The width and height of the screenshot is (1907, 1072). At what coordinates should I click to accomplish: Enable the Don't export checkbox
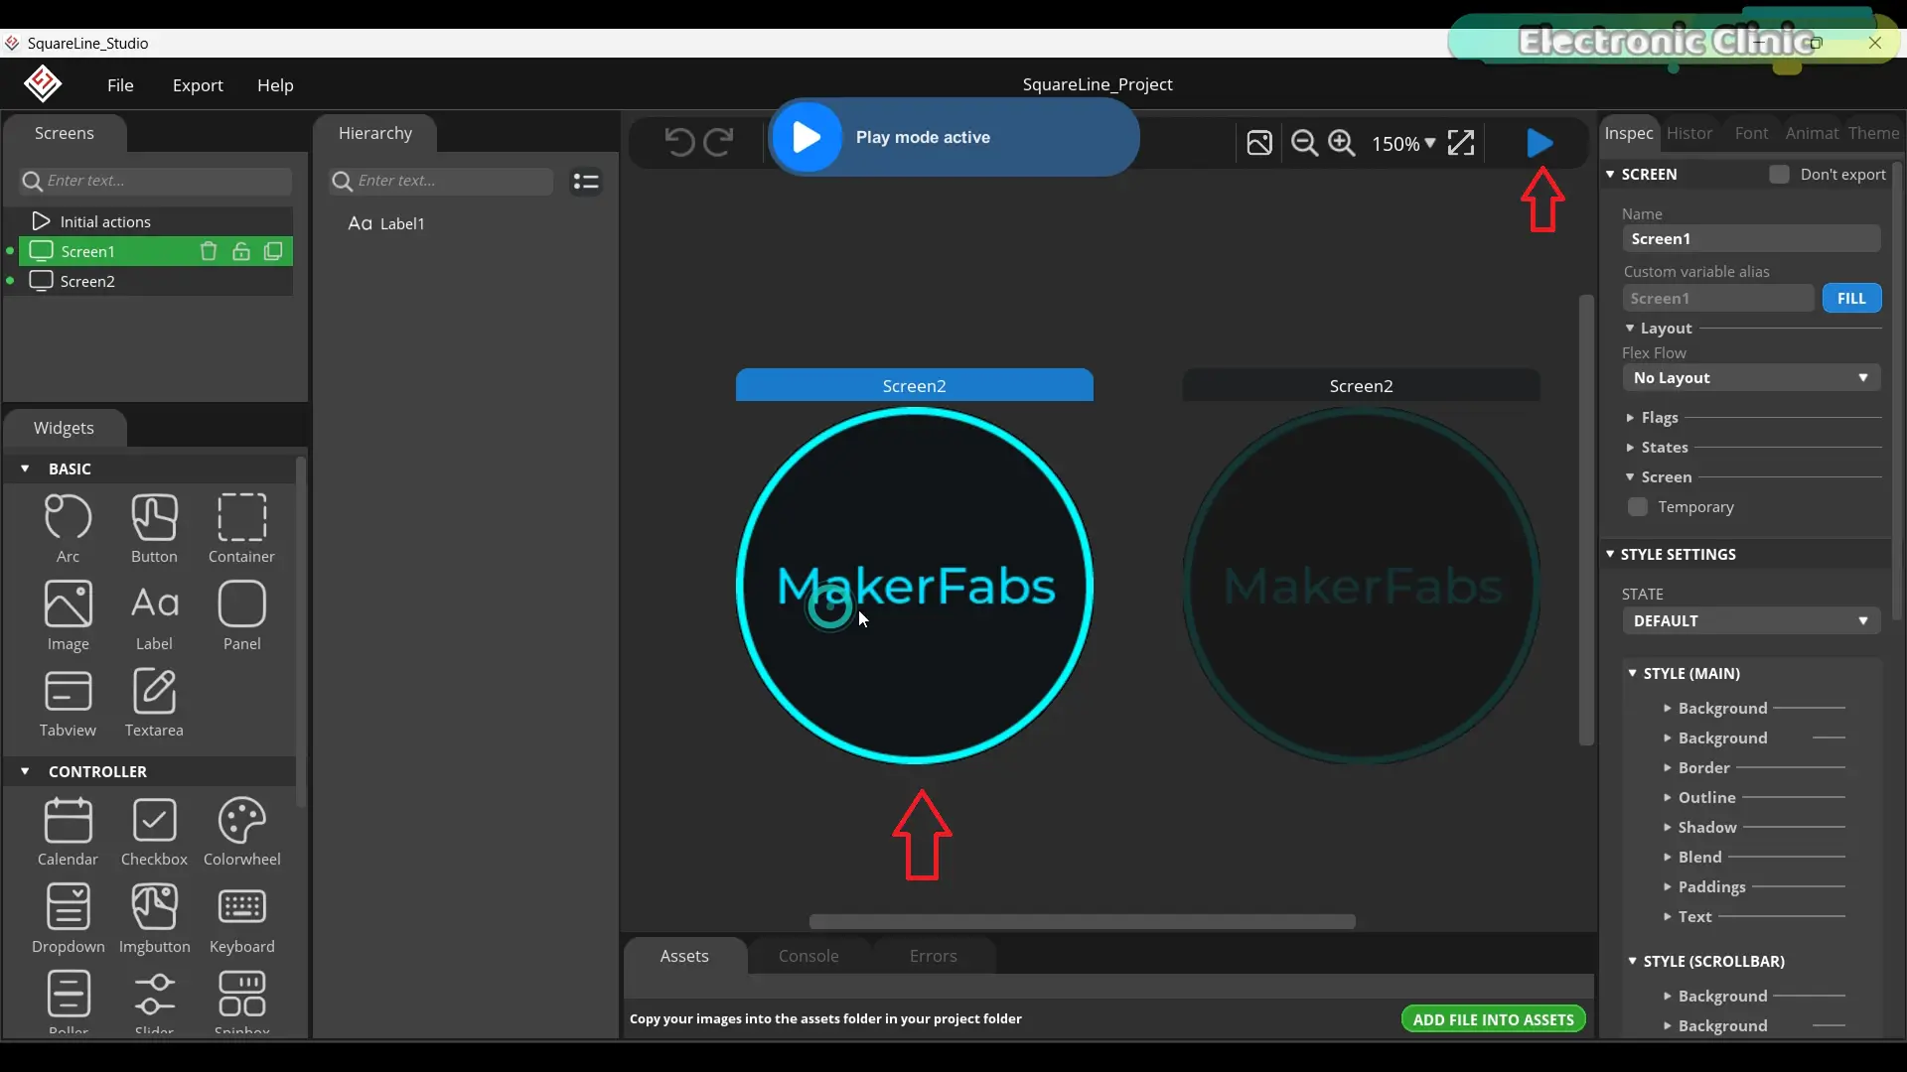click(1779, 175)
